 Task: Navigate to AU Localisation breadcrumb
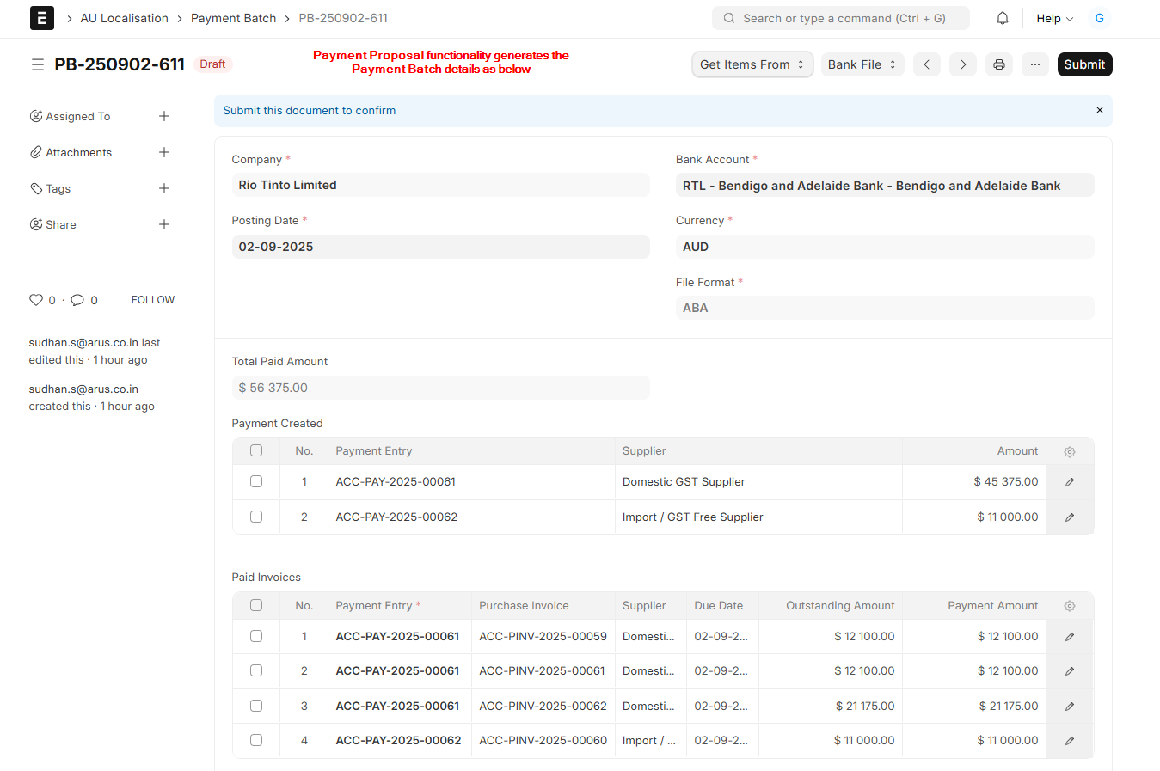pyautogui.click(x=125, y=18)
